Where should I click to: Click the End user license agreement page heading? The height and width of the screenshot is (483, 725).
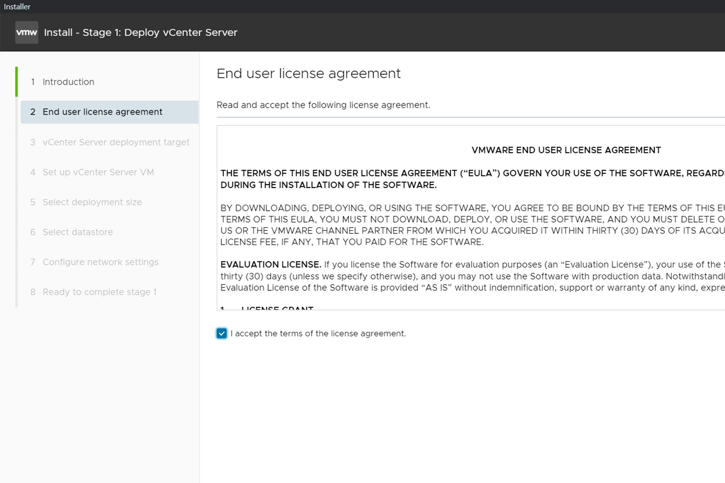tap(309, 73)
